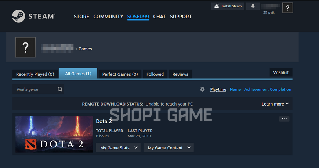The width and height of the screenshot is (319, 168).
Task: Click the 35 руб. wallet balance
Action: click(x=269, y=12)
